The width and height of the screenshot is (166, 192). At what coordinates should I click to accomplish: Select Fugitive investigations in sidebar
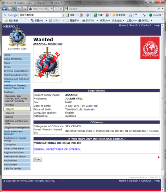[17, 128]
